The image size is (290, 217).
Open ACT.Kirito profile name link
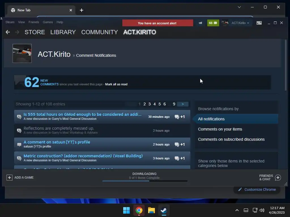54,54
